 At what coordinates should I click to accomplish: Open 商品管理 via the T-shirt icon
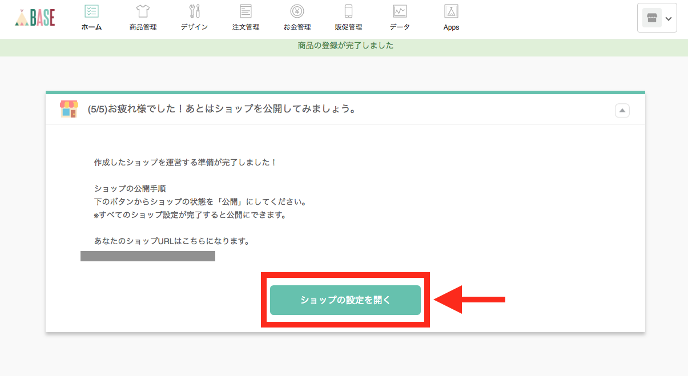143,11
